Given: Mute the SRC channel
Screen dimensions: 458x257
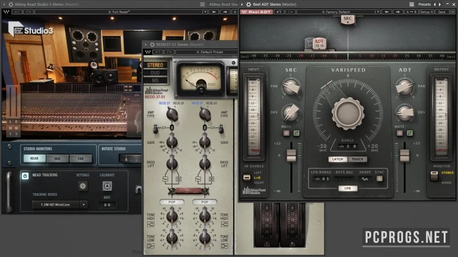Looking at the screenshot, I should pos(286,133).
